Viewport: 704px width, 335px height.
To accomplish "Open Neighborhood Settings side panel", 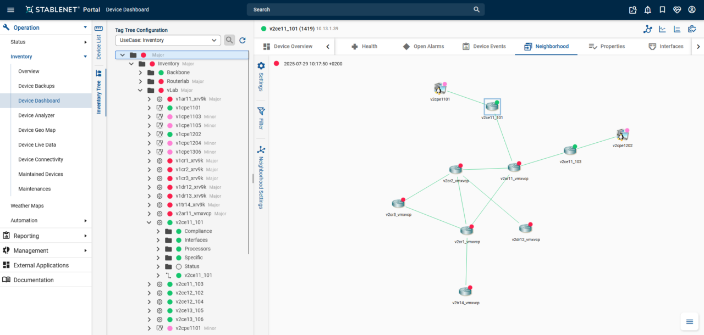I will click(x=261, y=177).
